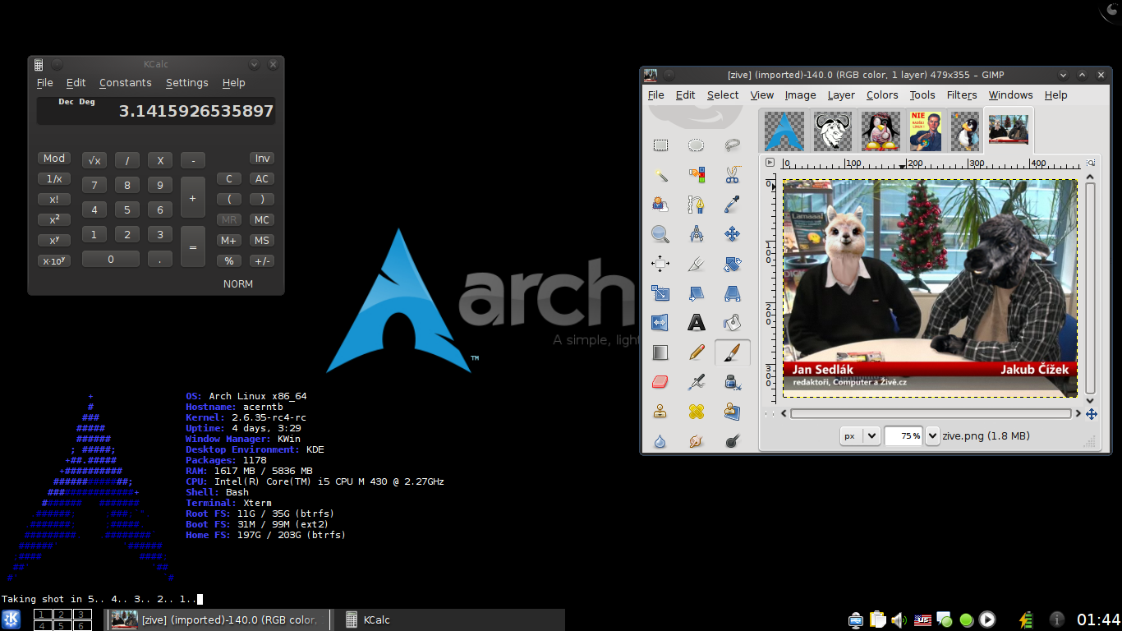Open KCalc window menu icon in titlebar

pos(39,65)
